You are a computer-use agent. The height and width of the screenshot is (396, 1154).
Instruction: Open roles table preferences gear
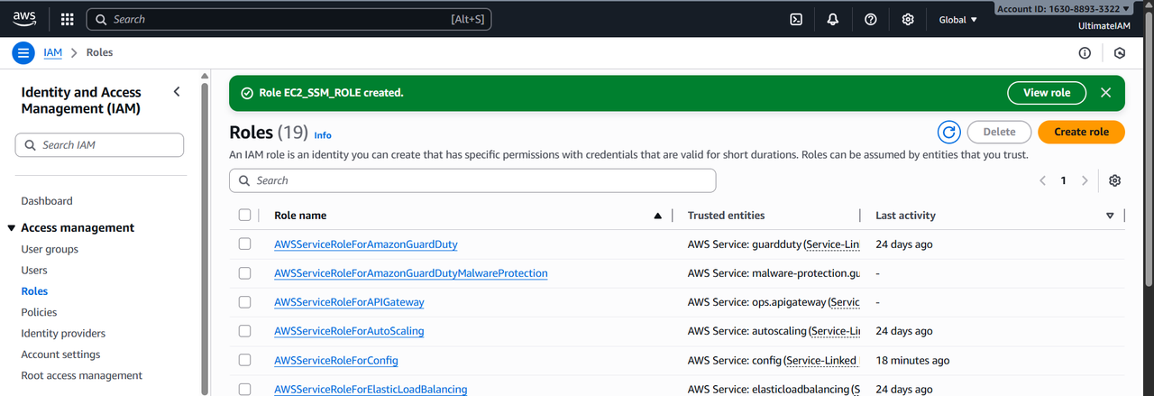click(1115, 180)
